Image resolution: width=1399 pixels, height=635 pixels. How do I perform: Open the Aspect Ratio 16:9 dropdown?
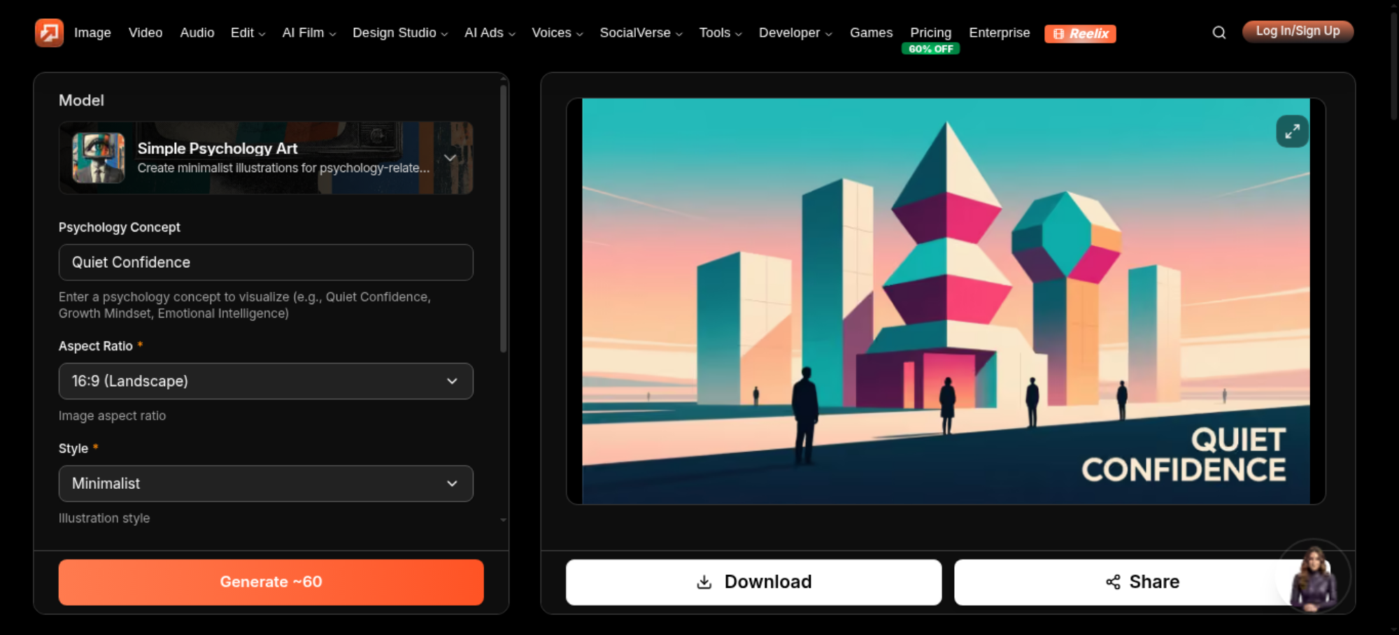pyautogui.click(x=266, y=381)
